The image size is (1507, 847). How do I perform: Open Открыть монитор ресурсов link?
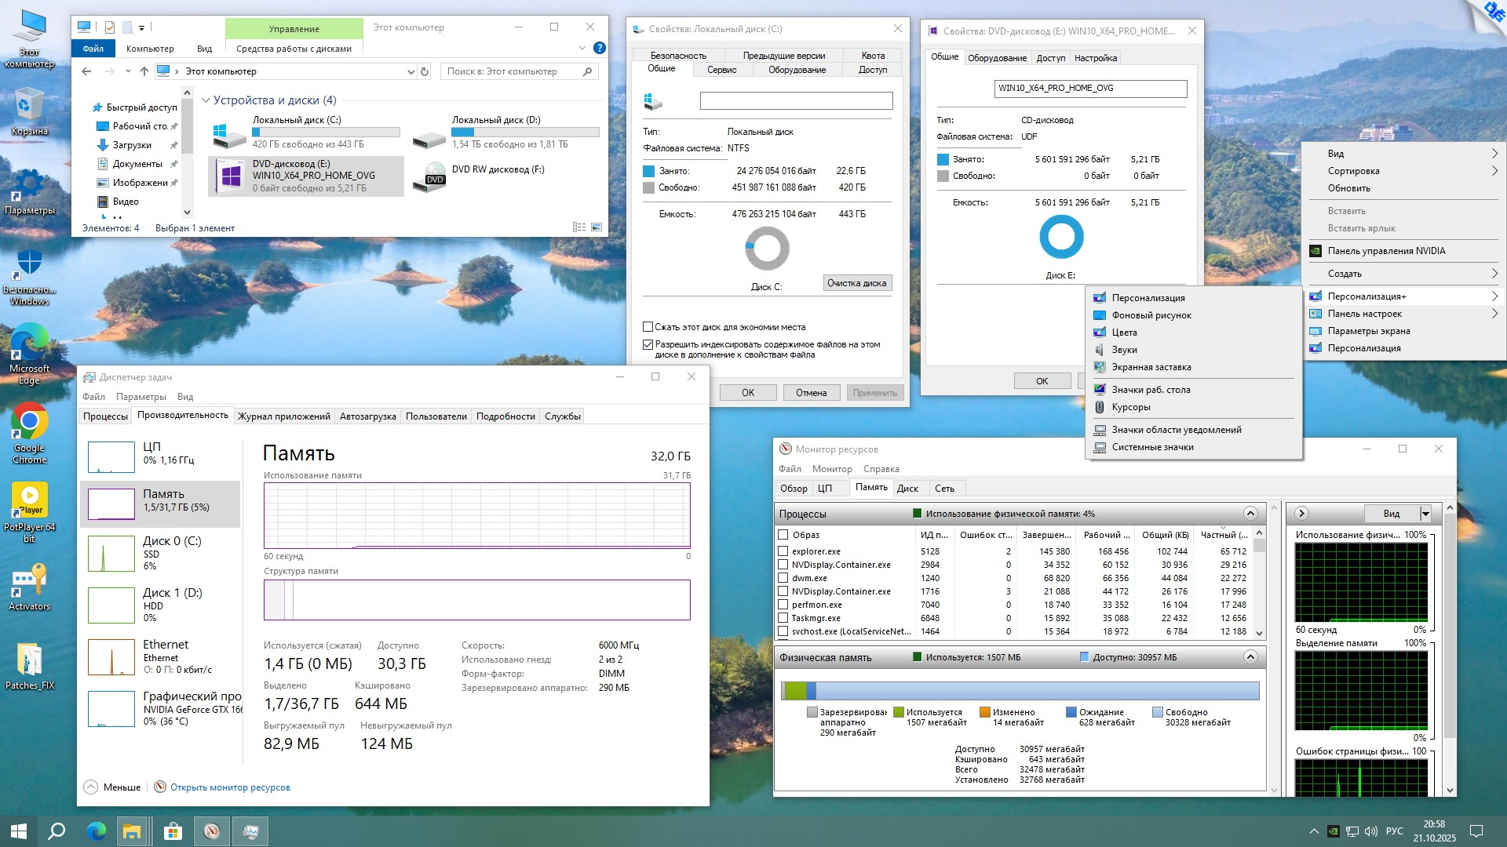pos(230,787)
